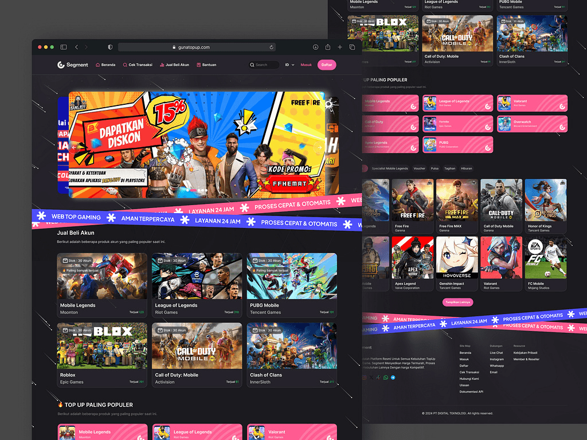Viewport: 587px width, 440px height.
Task: Open Roblox Epic Games card in front window
Action: click(x=102, y=355)
